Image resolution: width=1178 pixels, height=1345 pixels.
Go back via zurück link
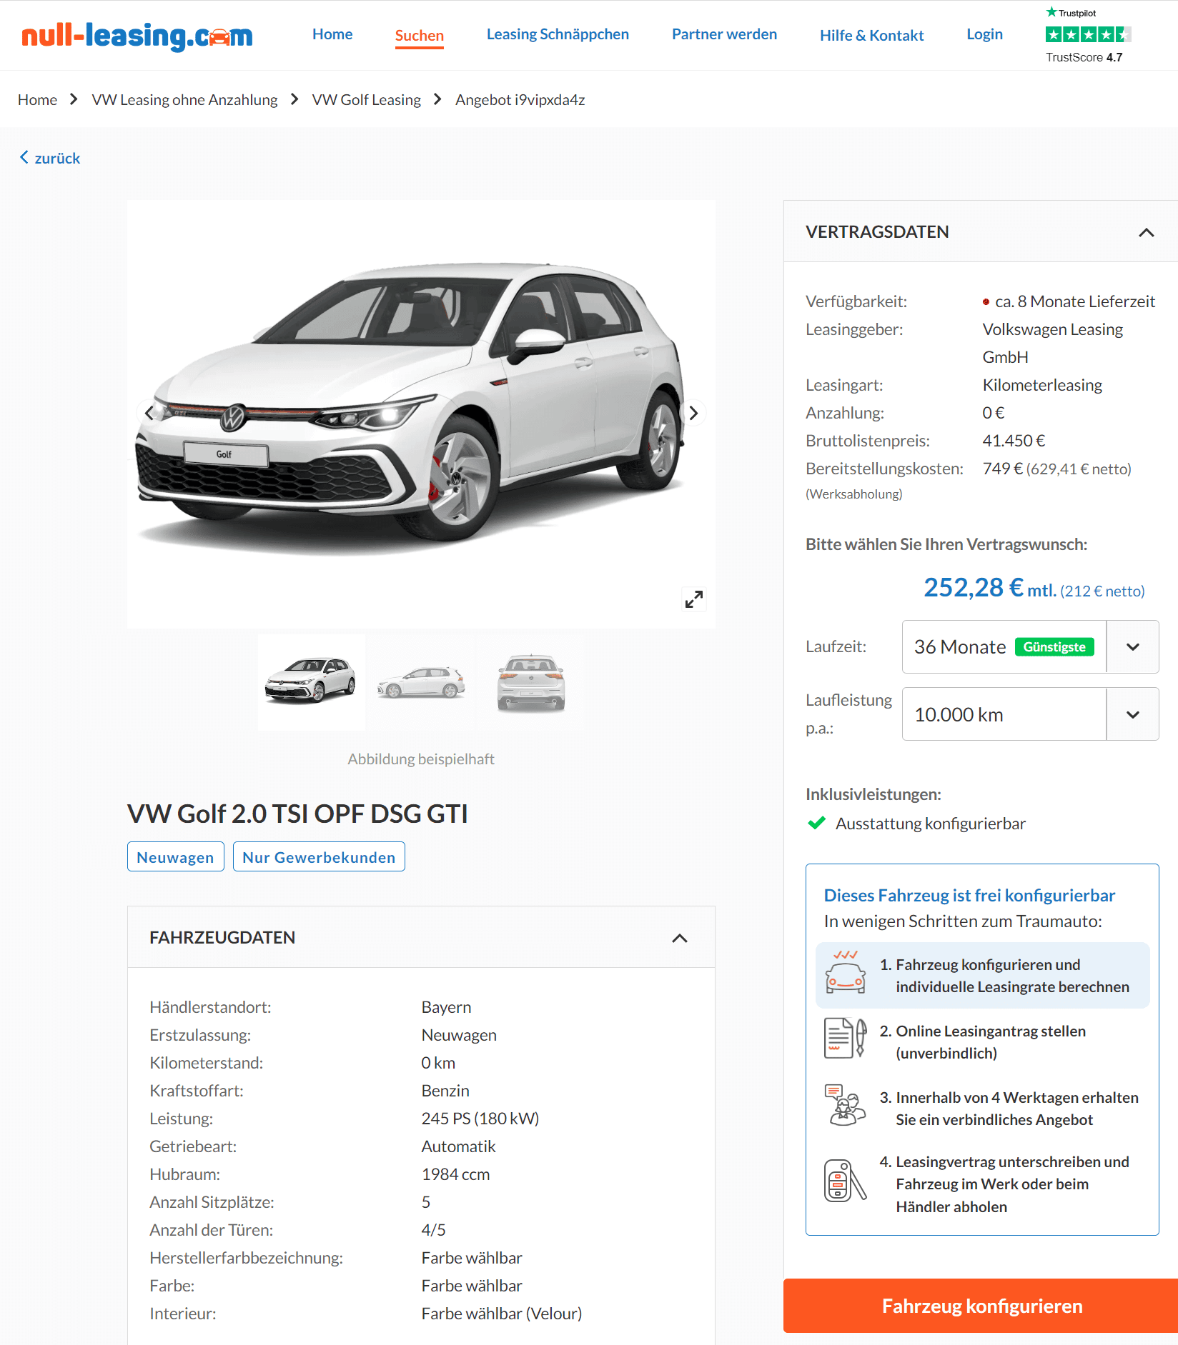coord(49,158)
